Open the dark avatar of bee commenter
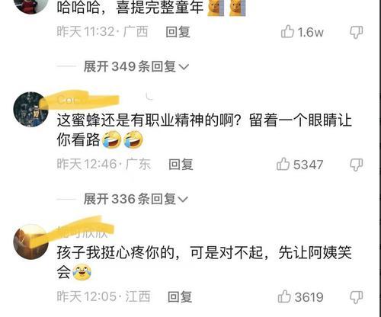Image resolution: width=381 pixels, height=317 pixels. (30, 110)
